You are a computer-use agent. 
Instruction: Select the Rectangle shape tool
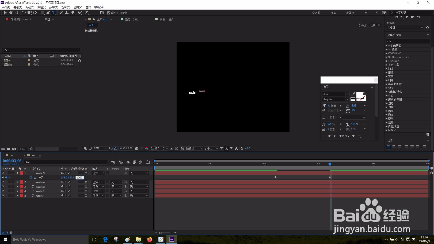(x=43, y=12)
